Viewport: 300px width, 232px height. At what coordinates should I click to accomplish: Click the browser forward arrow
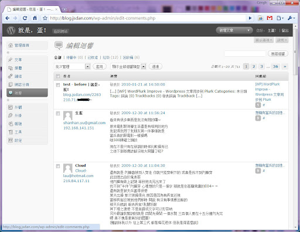pos(15,18)
